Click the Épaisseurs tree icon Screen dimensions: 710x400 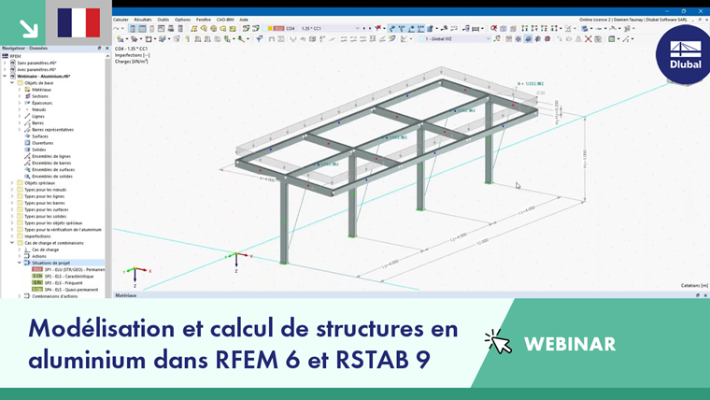coord(27,103)
